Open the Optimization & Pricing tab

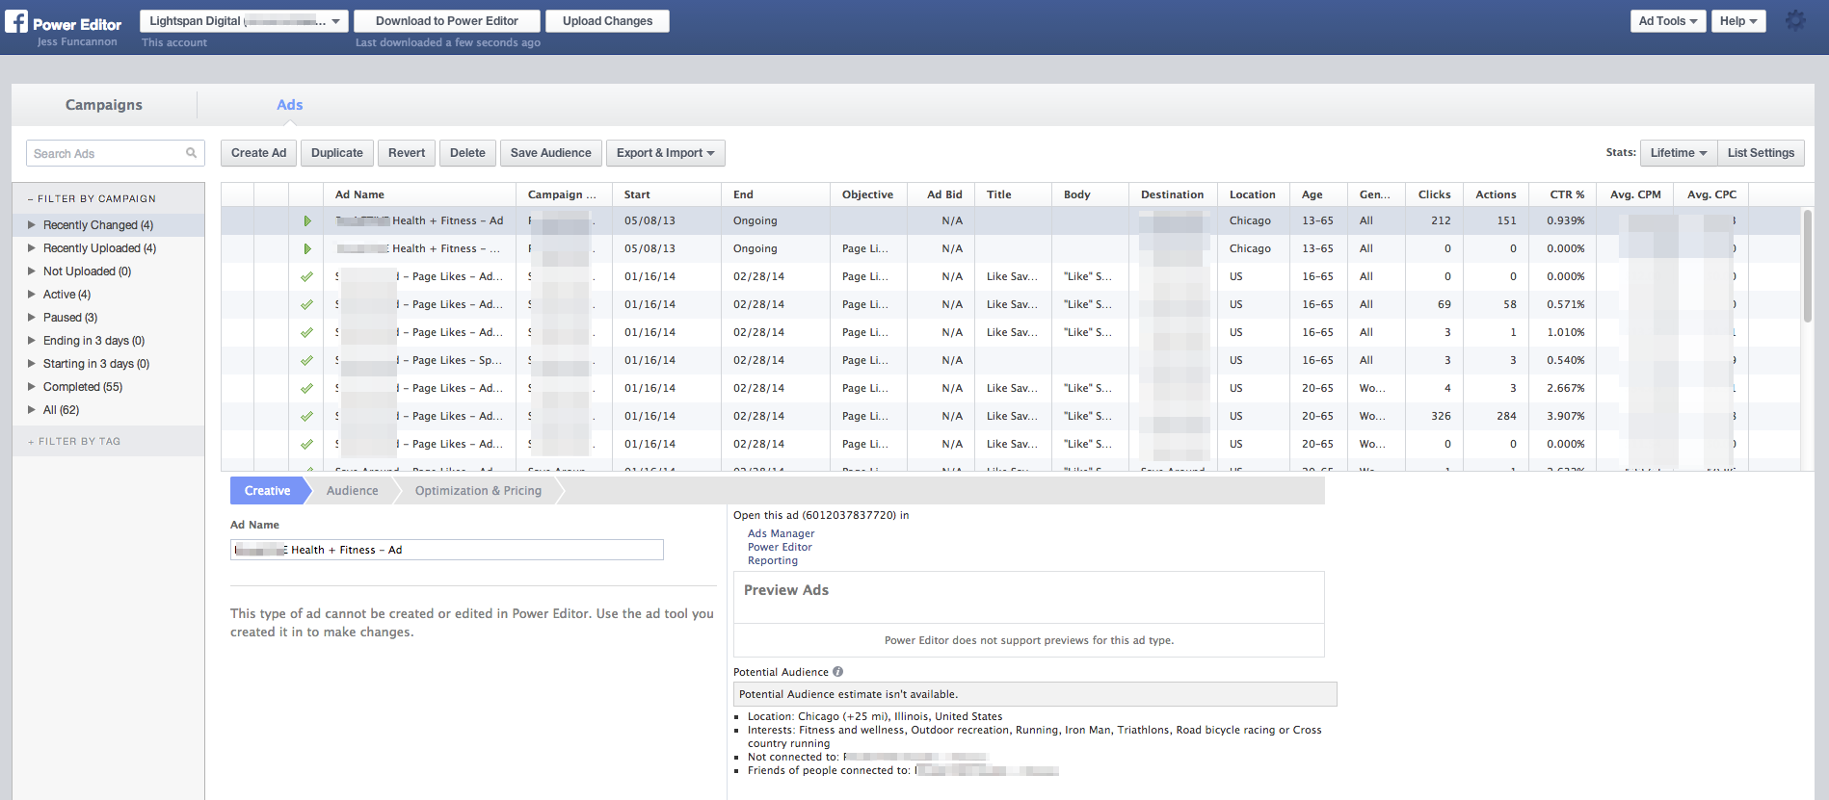pos(478,491)
